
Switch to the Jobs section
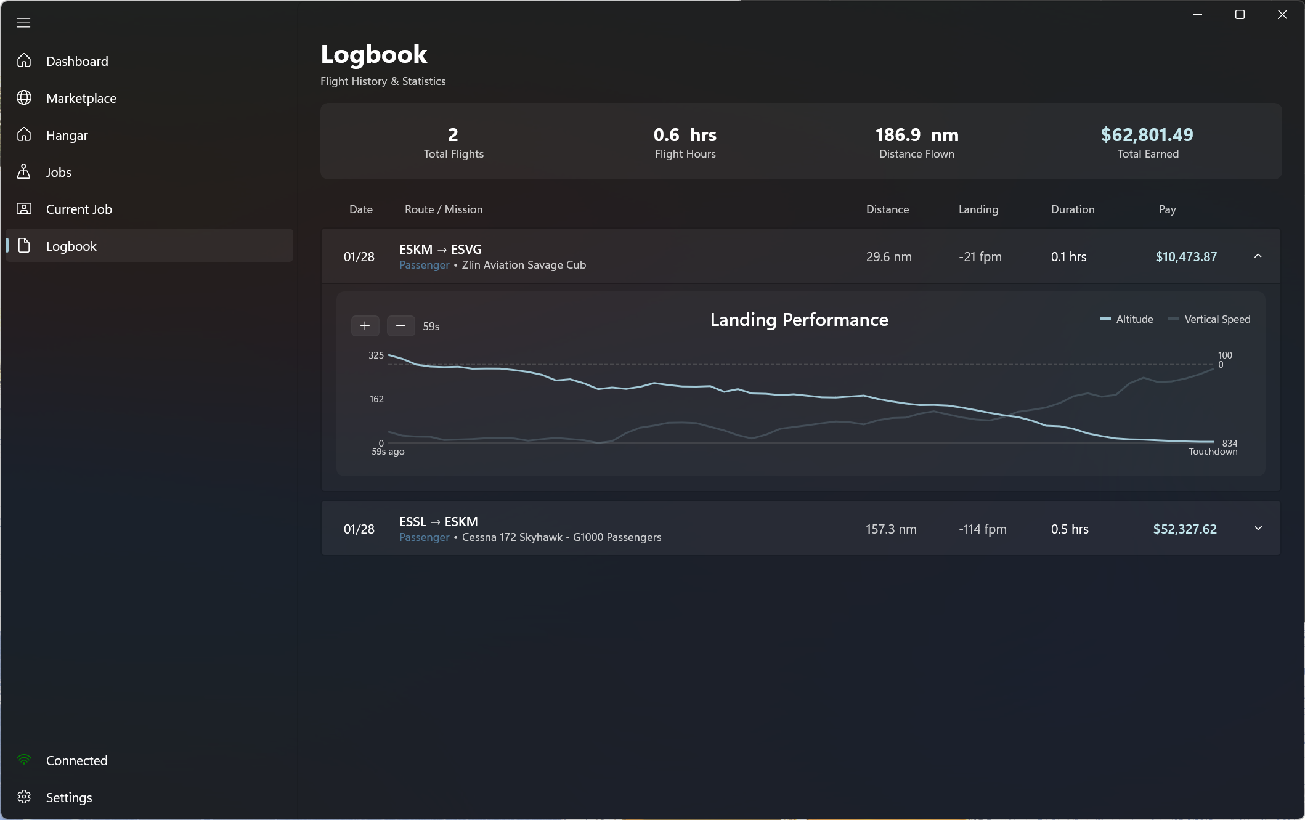coord(59,172)
